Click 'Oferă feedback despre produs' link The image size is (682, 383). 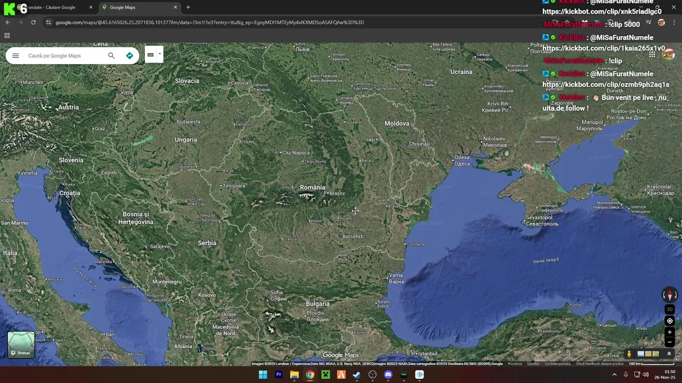pos(599,364)
